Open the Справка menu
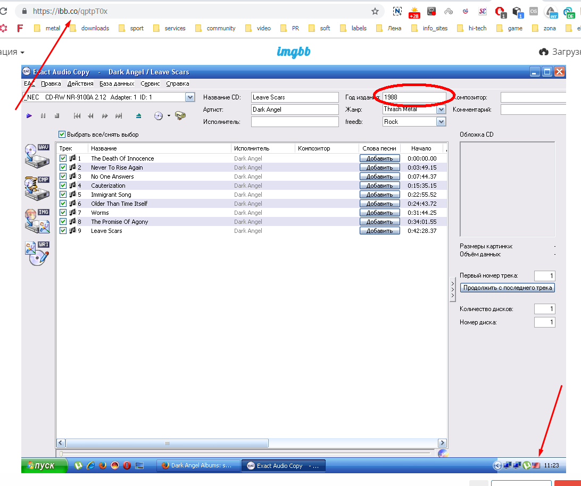Screen dimensions: 581x486 coord(178,83)
